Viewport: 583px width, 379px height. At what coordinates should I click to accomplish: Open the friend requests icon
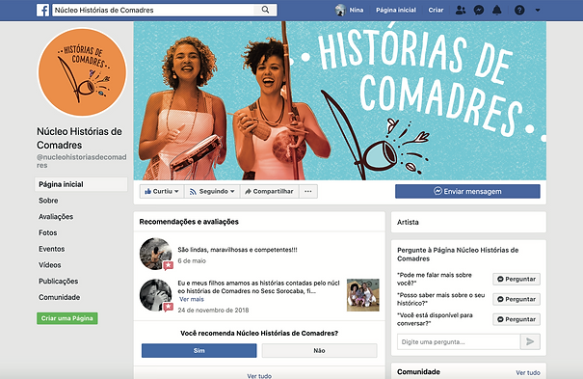tap(461, 10)
